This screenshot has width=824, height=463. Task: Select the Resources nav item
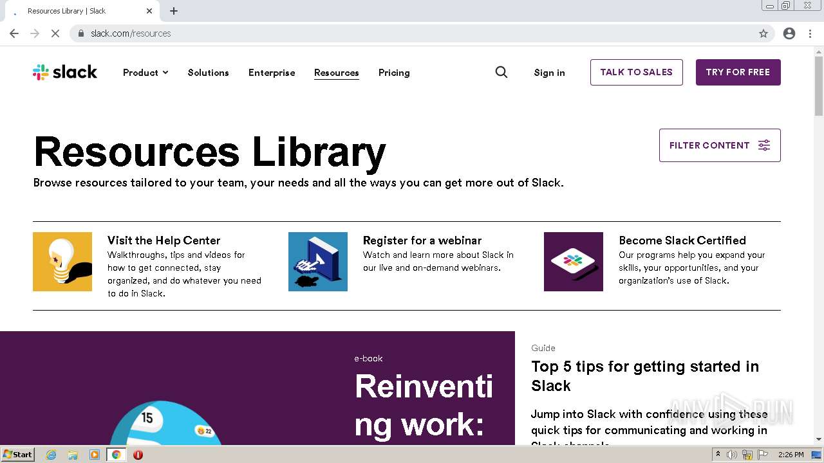[x=337, y=73]
